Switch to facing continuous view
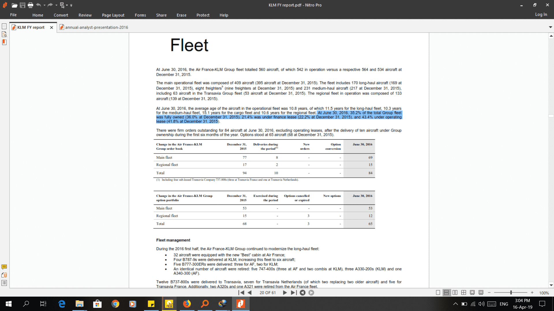Image resolution: width=554 pixels, height=311 pixels. [x=464, y=293]
